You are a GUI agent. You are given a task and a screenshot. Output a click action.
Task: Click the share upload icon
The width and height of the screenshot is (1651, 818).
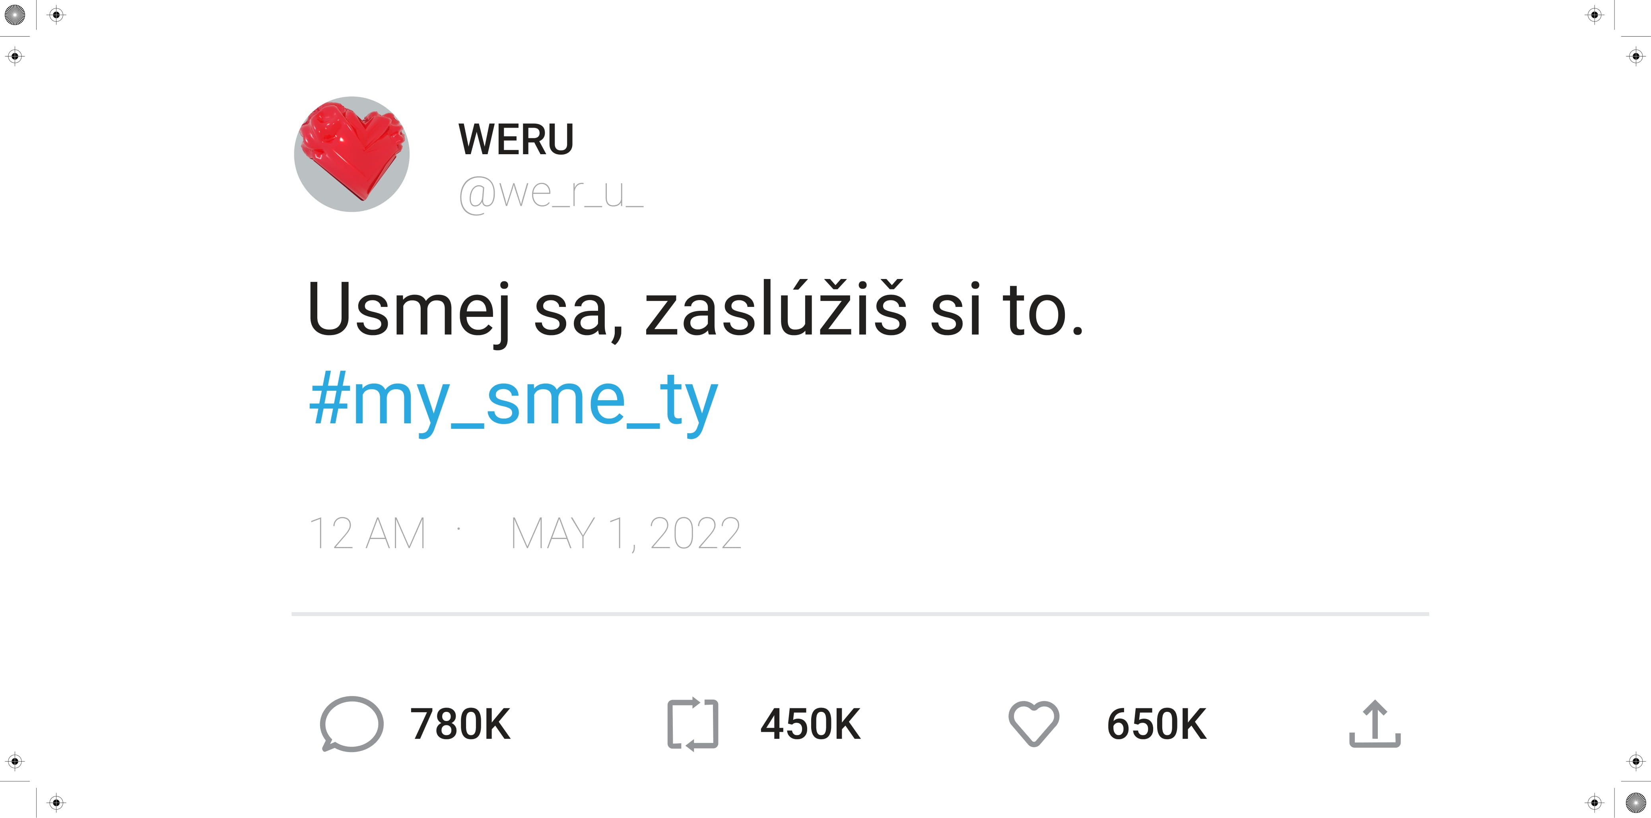pyautogui.click(x=1375, y=724)
